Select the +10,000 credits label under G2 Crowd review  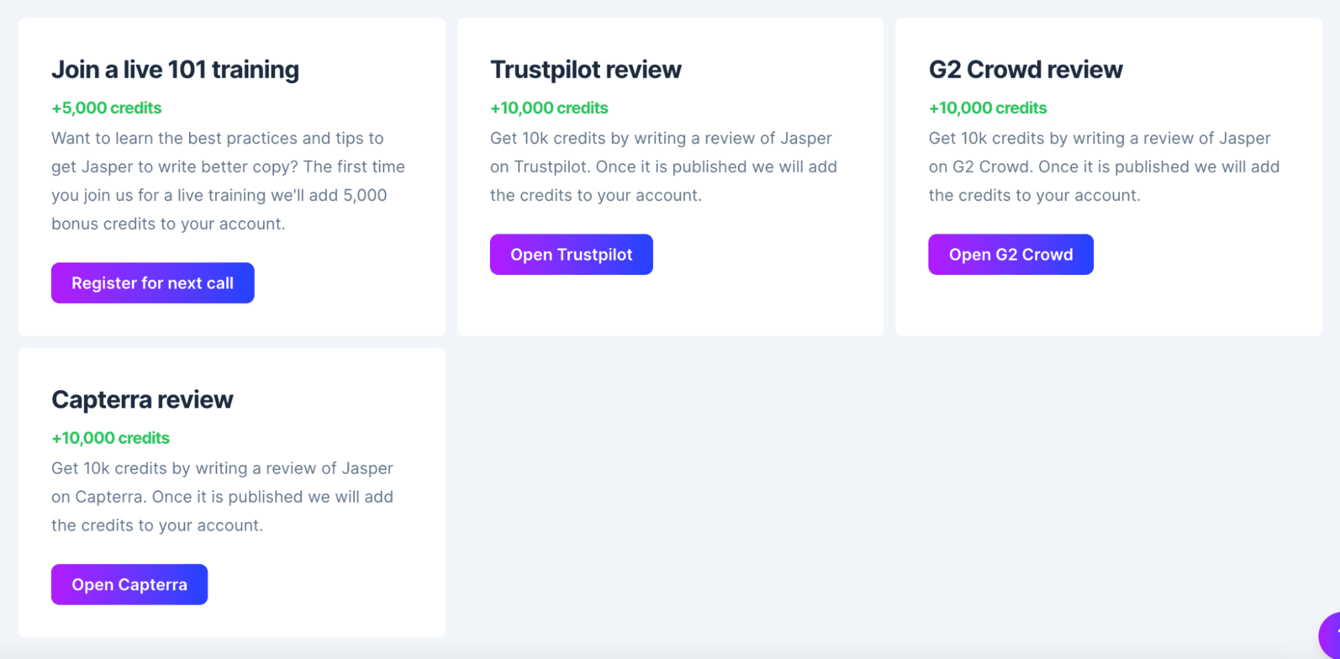tap(987, 107)
